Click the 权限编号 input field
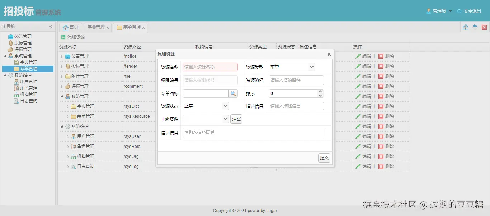The height and width of the screenshot is (216, 490). [x=210, y=80]
